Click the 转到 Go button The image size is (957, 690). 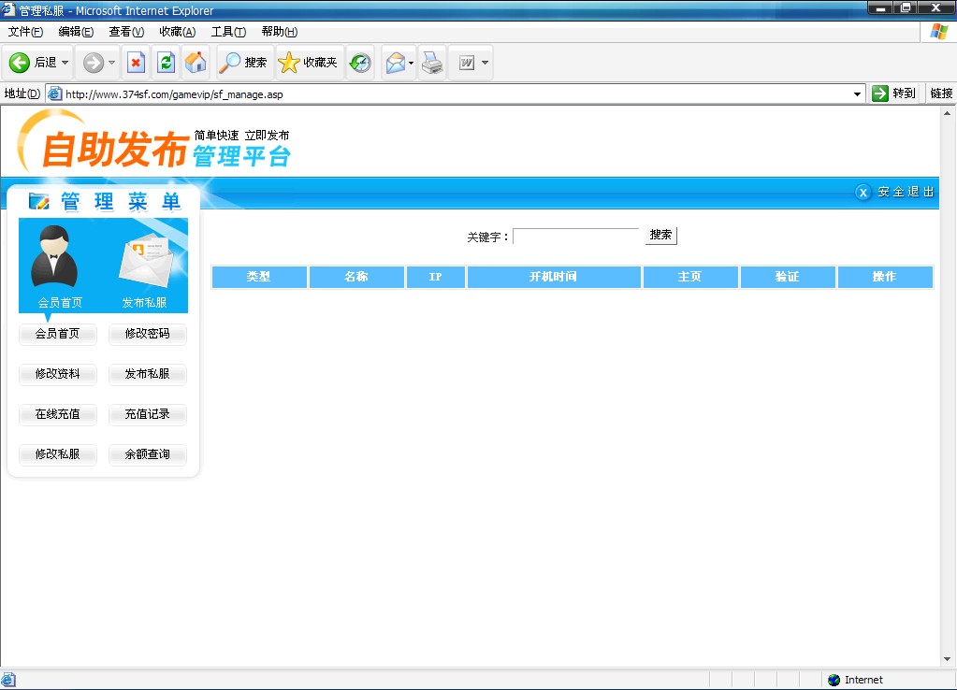[894, 93]
